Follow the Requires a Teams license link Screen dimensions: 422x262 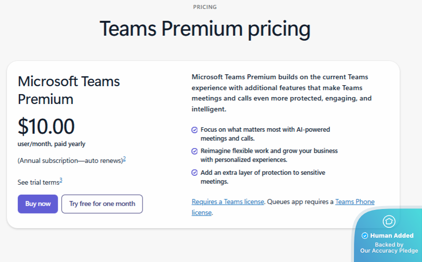point(228,202)
